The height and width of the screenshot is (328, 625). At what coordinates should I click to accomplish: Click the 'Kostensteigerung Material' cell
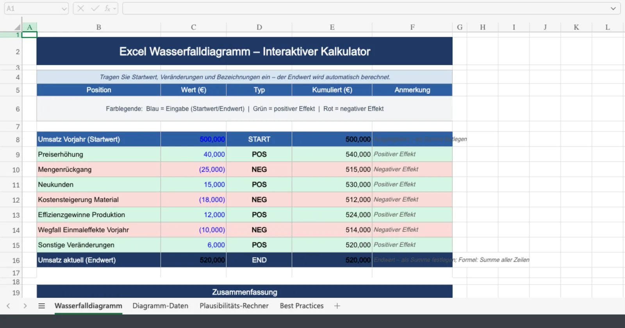point(99,200)
